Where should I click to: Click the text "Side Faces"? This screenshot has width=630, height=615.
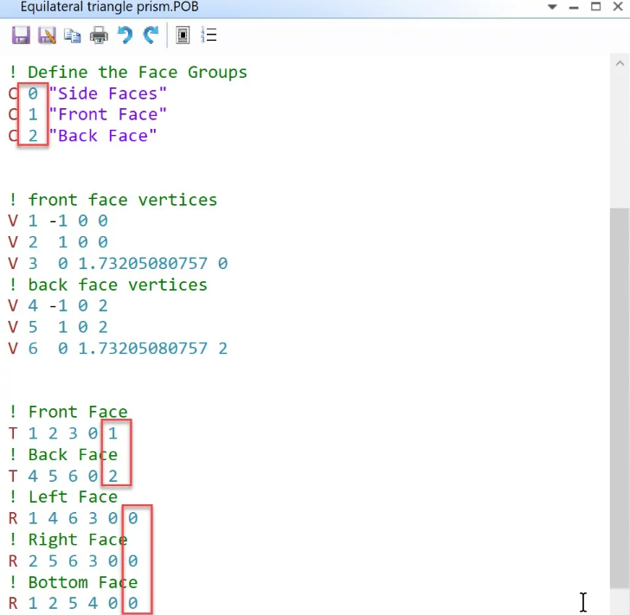tap(107, 93)
